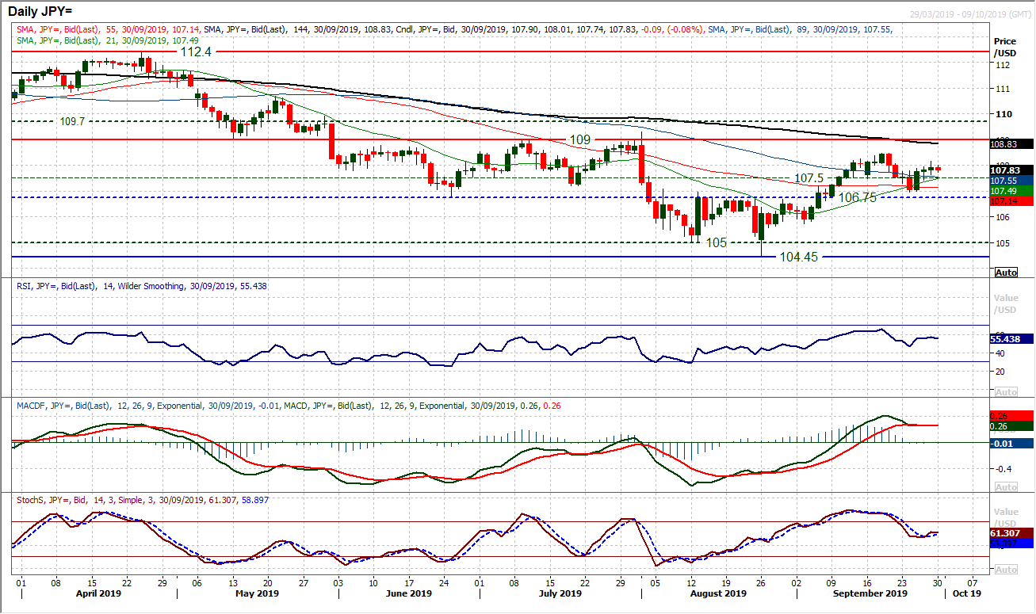This screenshot has height=614, width=1036.
Task: Click the July 2019 month label
Action: [559, 593]
